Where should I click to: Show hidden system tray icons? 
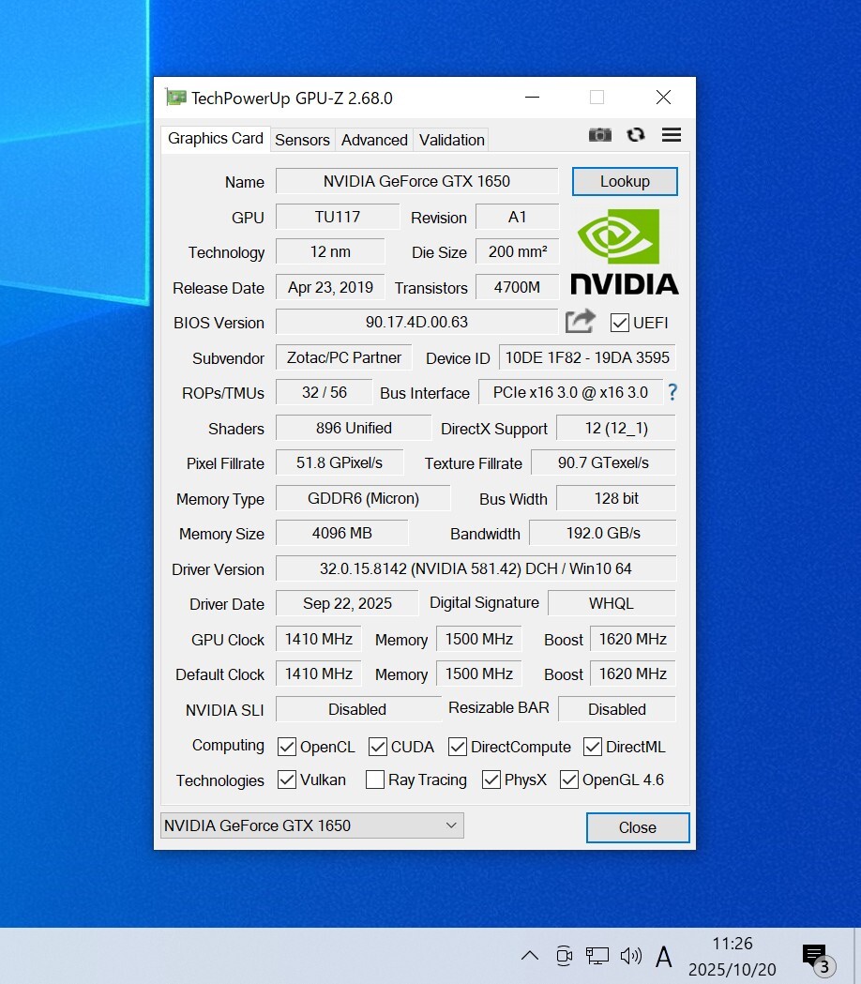(x=530, y=956)
